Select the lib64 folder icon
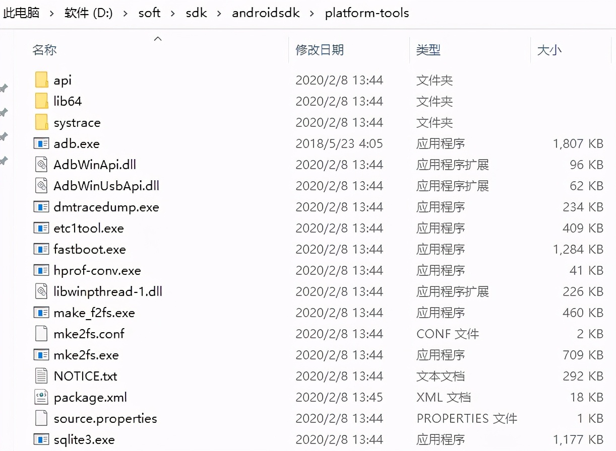Viewport: 616px width, 451px height. pos(42,101)
